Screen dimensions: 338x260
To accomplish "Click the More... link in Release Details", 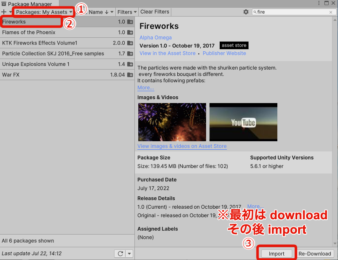I will [x=255, y=206].
